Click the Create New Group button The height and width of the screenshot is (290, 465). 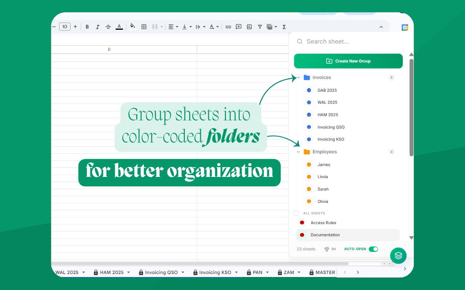[348, 61]
